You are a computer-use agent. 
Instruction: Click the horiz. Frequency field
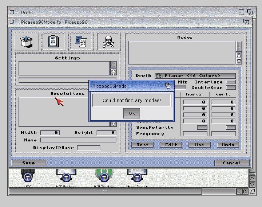pos(195,134)
